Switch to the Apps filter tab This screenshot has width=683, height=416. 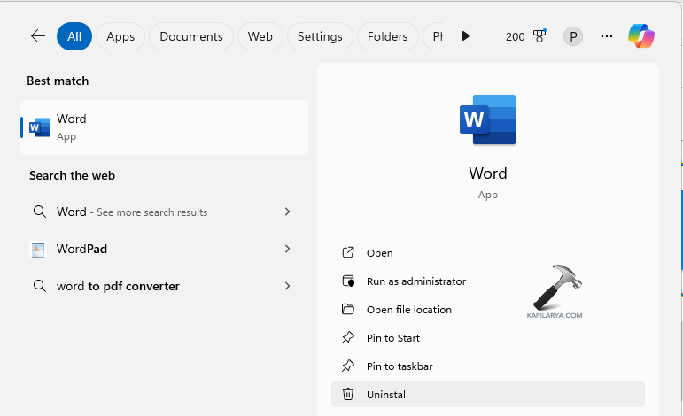(x=120, y=36)
